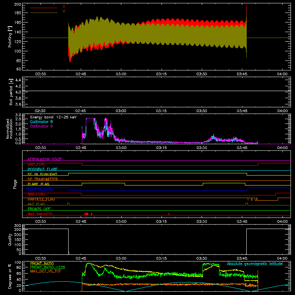295x295 pixels.
Task: Click the FRONT_RATIO_1225 legend label
Action: pyautogui.click(x=48, y=267)
